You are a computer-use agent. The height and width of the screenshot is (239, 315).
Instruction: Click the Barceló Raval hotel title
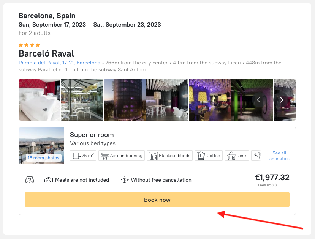coord(46,53)
